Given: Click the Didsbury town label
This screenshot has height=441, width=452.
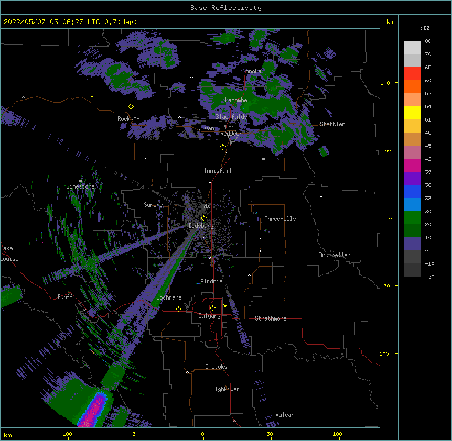Looking at the screenshot, I should 201,226.
